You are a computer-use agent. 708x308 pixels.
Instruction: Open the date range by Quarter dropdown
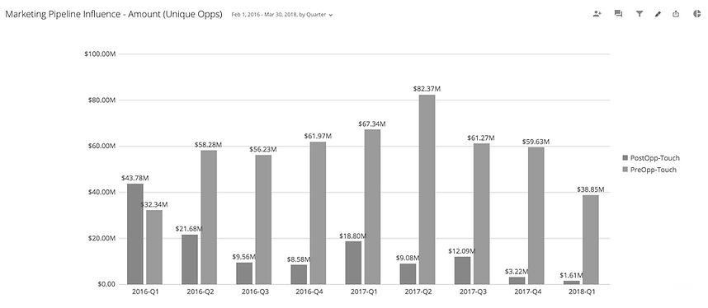(282, 15)
